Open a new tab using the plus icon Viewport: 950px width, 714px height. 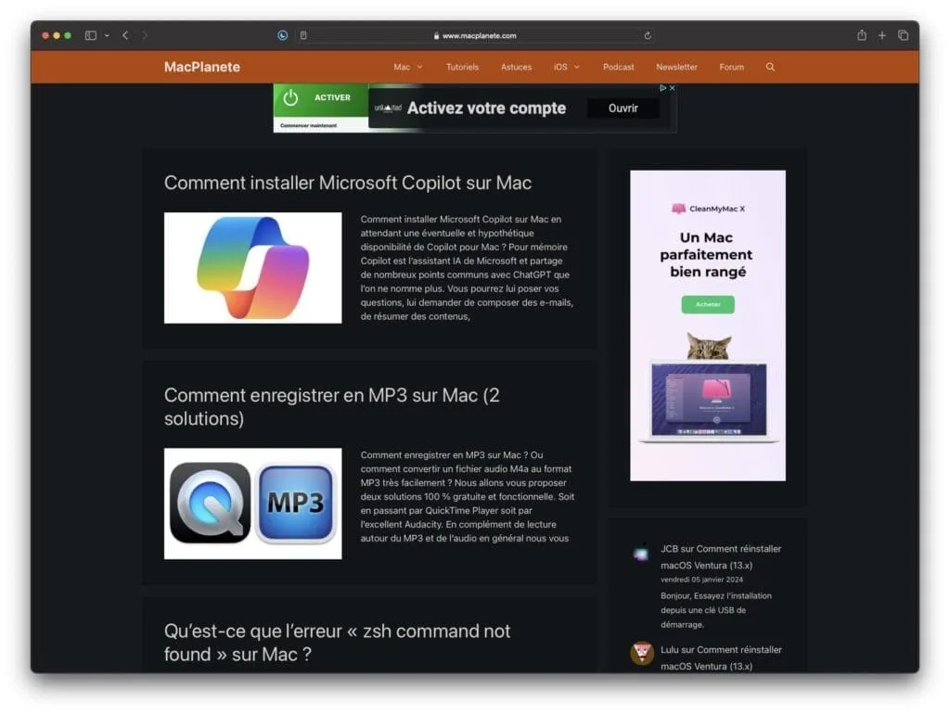(x=882, y=34)
